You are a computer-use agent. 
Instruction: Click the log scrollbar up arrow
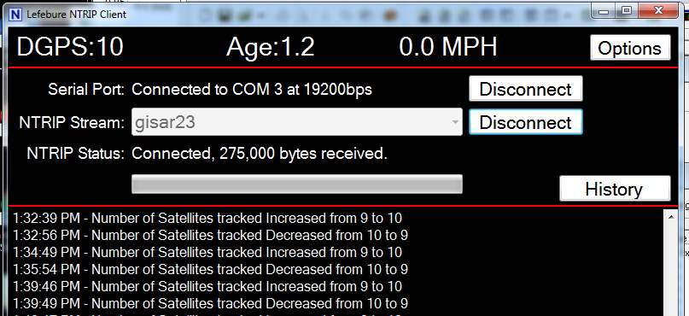coord(671,217)
